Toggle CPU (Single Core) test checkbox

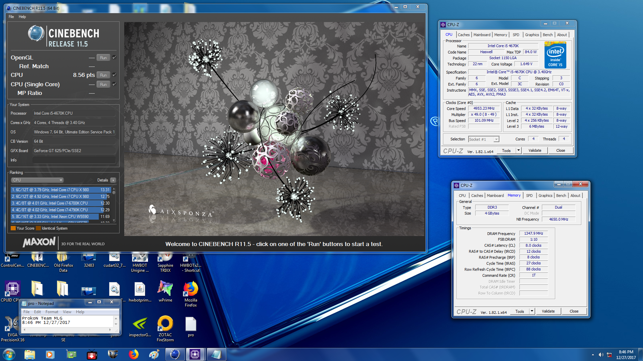[x=114, y=84]
